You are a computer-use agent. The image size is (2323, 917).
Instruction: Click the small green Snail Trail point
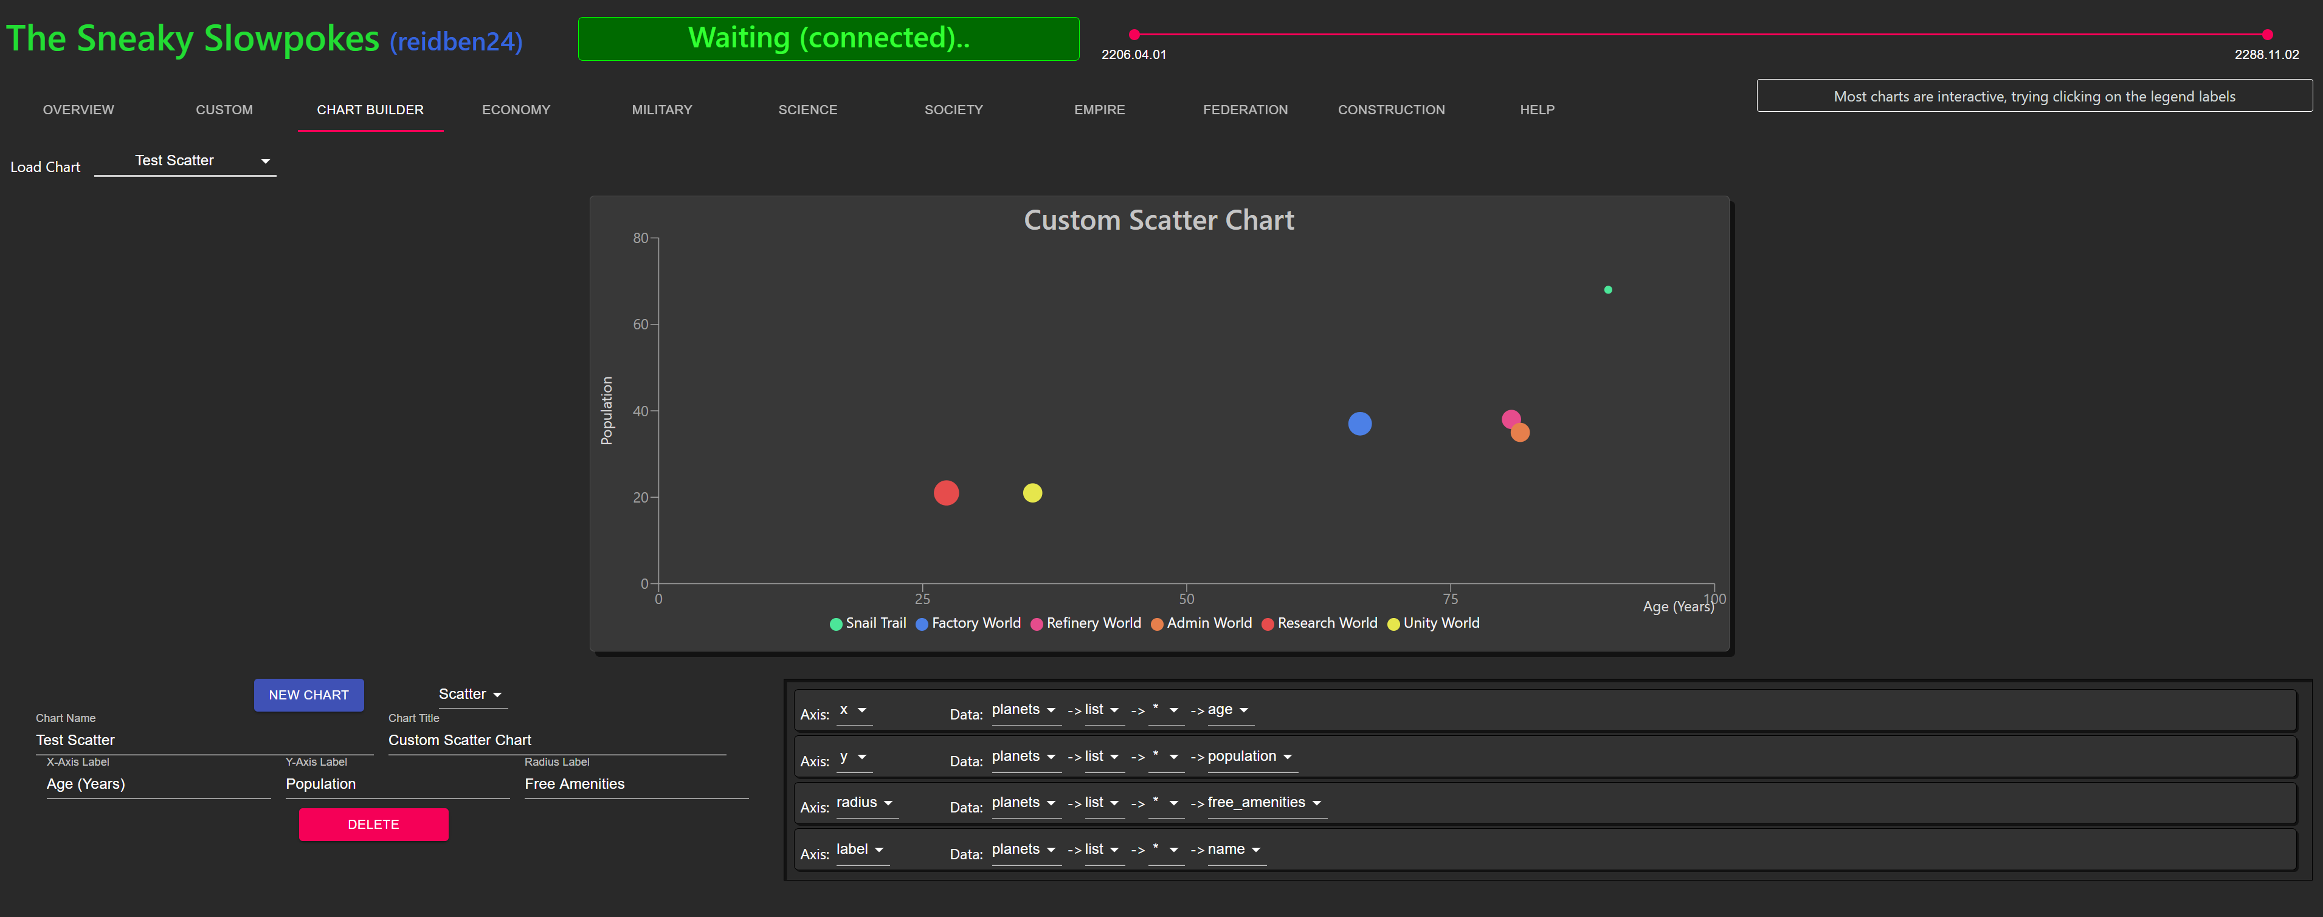click(1608, 290)
